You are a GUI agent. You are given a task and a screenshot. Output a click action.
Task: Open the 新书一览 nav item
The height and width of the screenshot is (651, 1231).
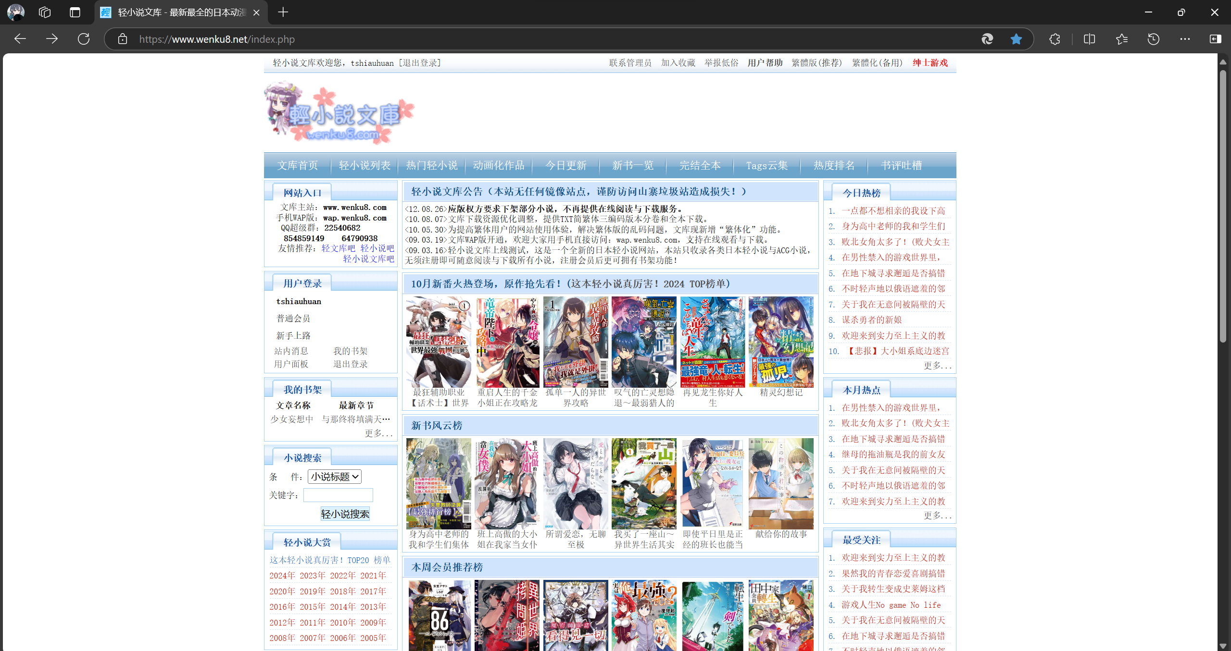point(633,166)
